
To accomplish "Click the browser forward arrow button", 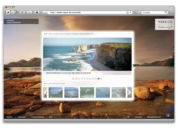I will (14, 12).
